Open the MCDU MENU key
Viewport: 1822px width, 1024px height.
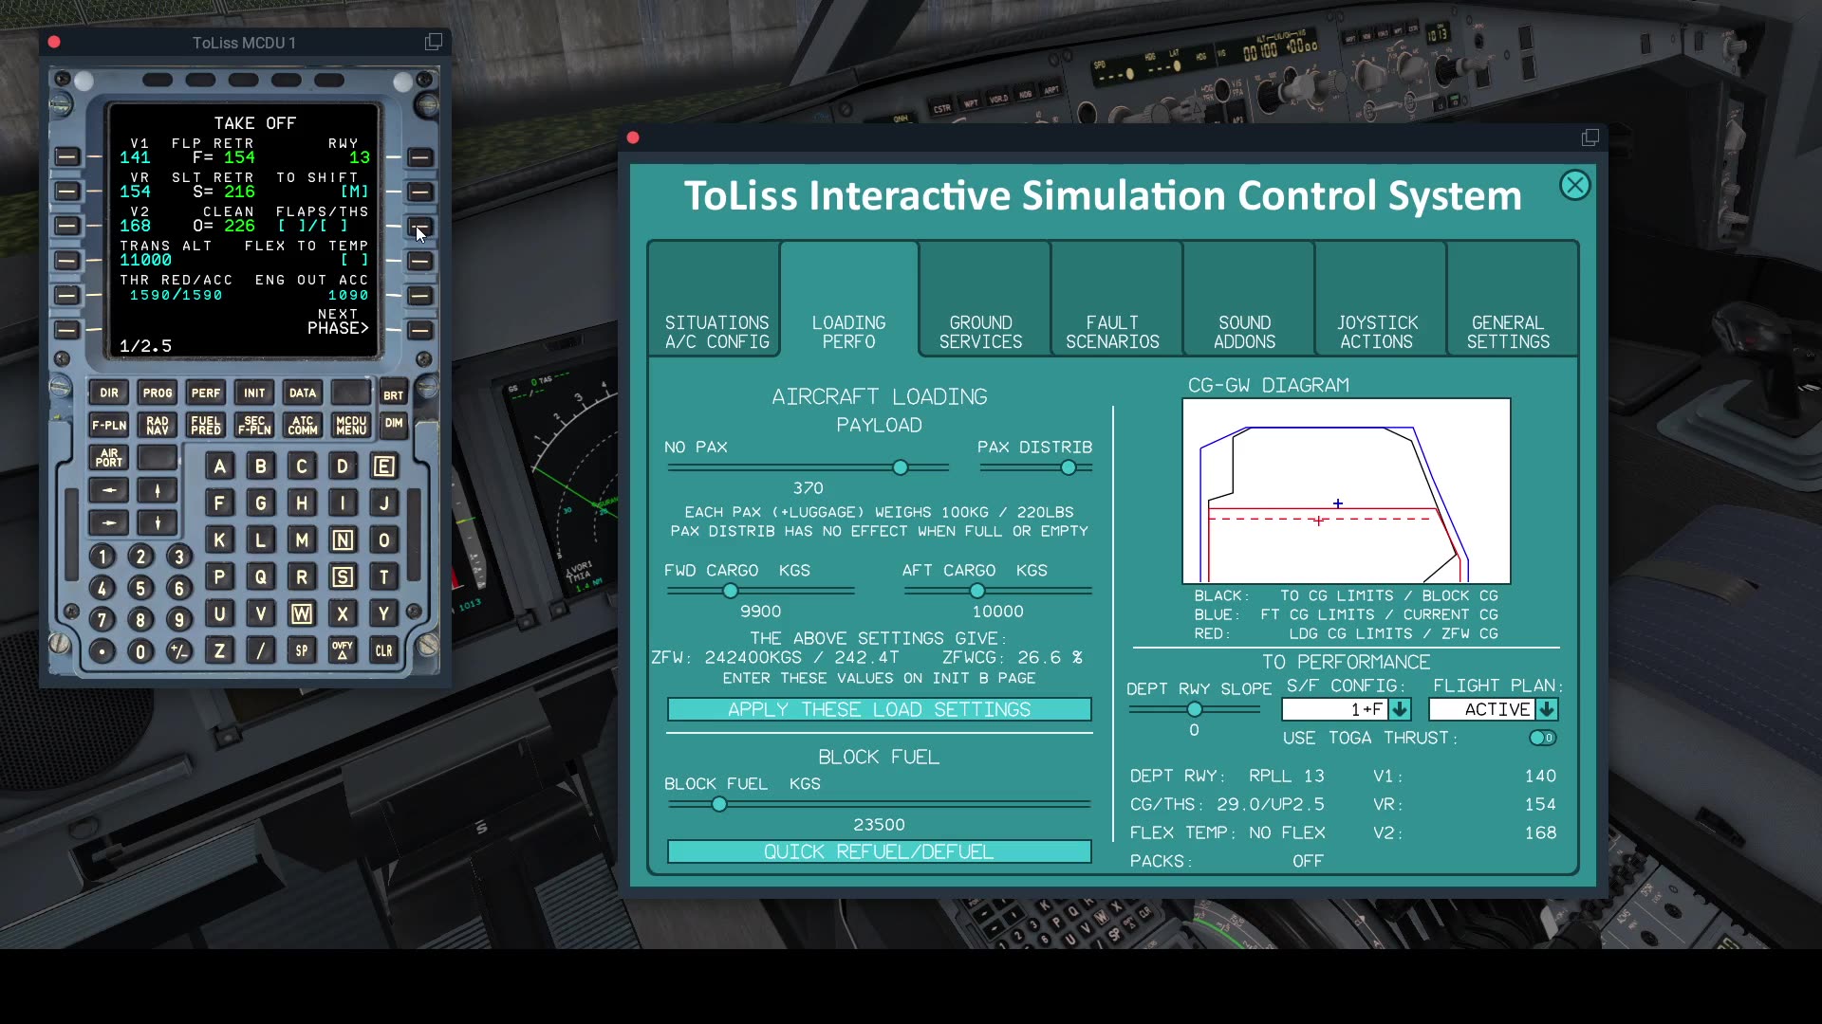[x=351, y=425]
